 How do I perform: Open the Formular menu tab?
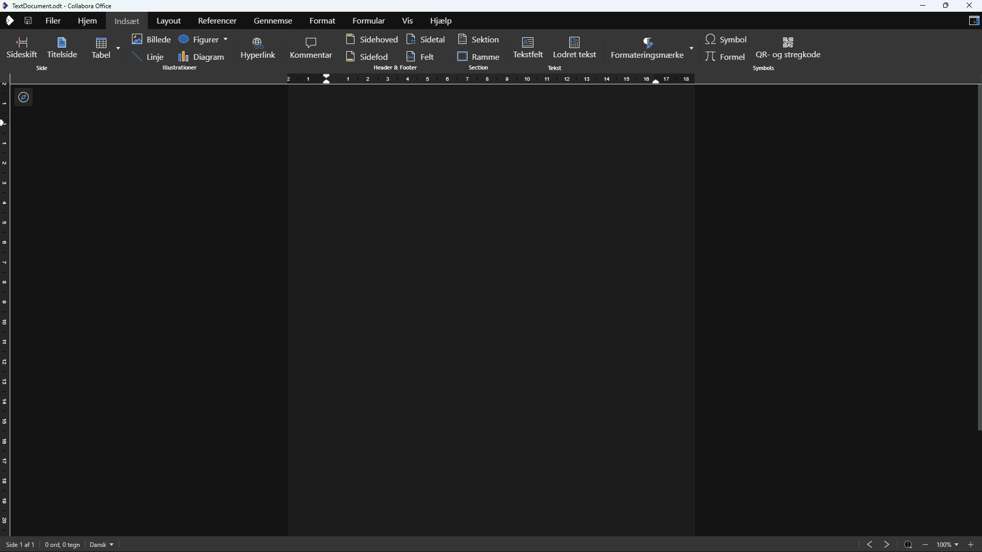tap(369, 20)
